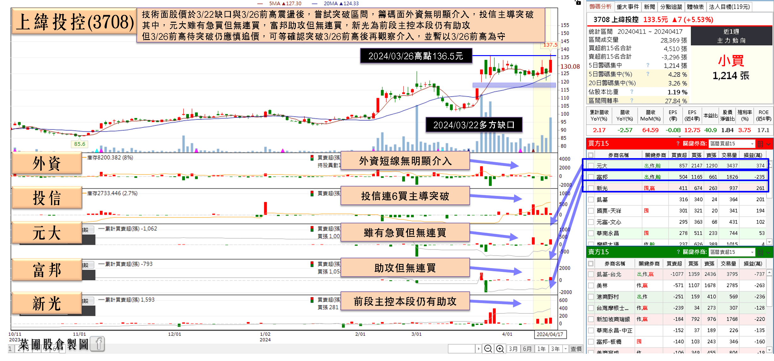Check the box for 富邦 buyer row
This screenshot has height=361, width=774.
[x=591, y=177]
